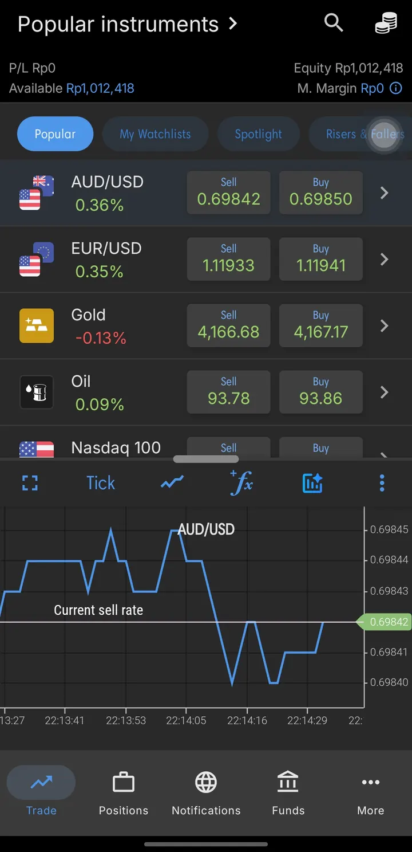Buy AUD/USD at 0.69850

[321, 193]
